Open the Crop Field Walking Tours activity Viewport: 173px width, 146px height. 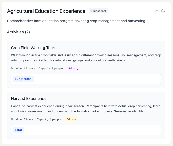click(34, 48)
